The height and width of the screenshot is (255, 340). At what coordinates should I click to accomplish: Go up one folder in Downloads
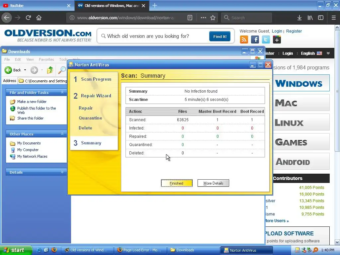point(50,70)
